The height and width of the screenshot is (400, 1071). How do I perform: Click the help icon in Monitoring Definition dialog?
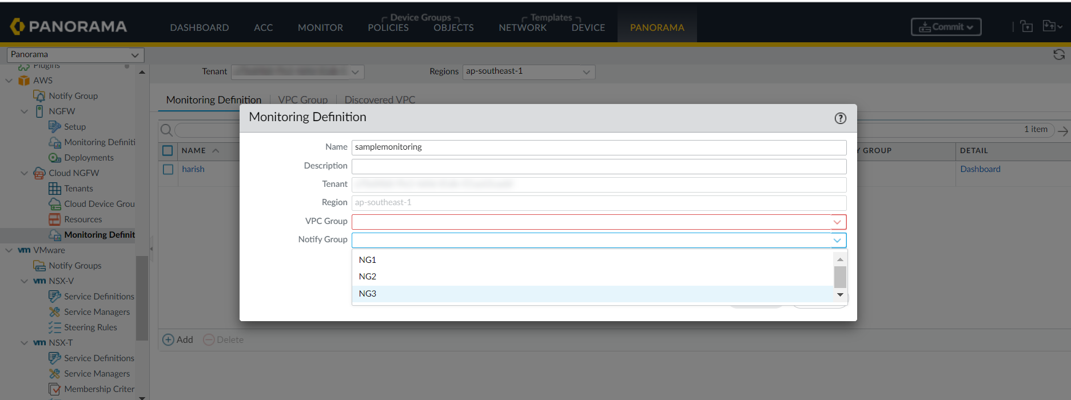840,118
